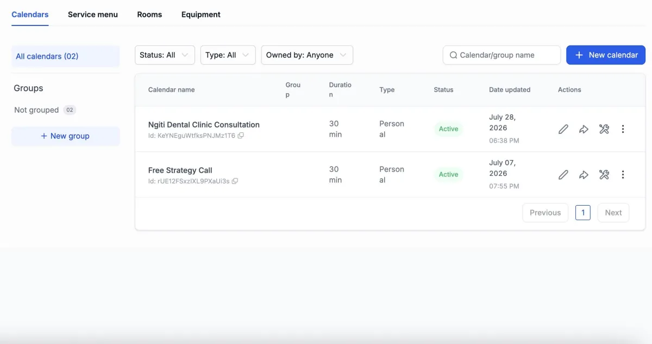Open tools icon for Ngiti Dental Clinic Consultation
Viewport: 652px width, 344px height.
click(604, 129)
